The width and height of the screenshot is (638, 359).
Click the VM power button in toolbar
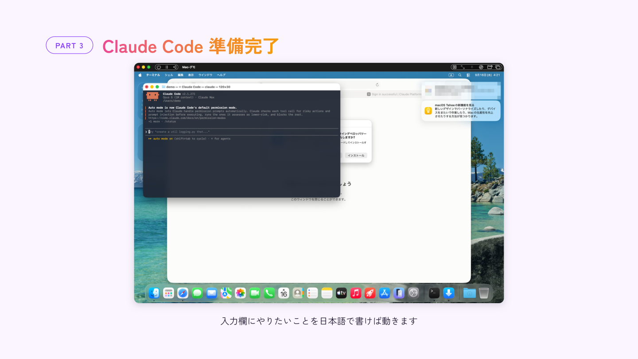(159, 67)
